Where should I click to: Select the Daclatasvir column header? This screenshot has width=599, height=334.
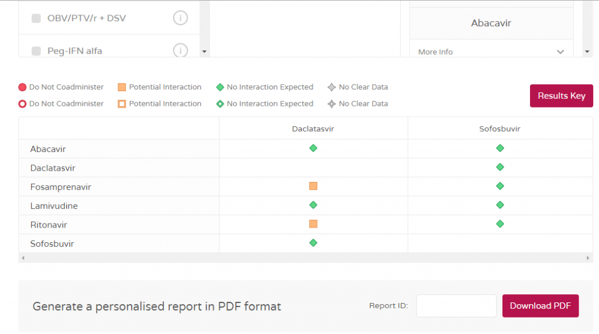click(x=313, y=129)
